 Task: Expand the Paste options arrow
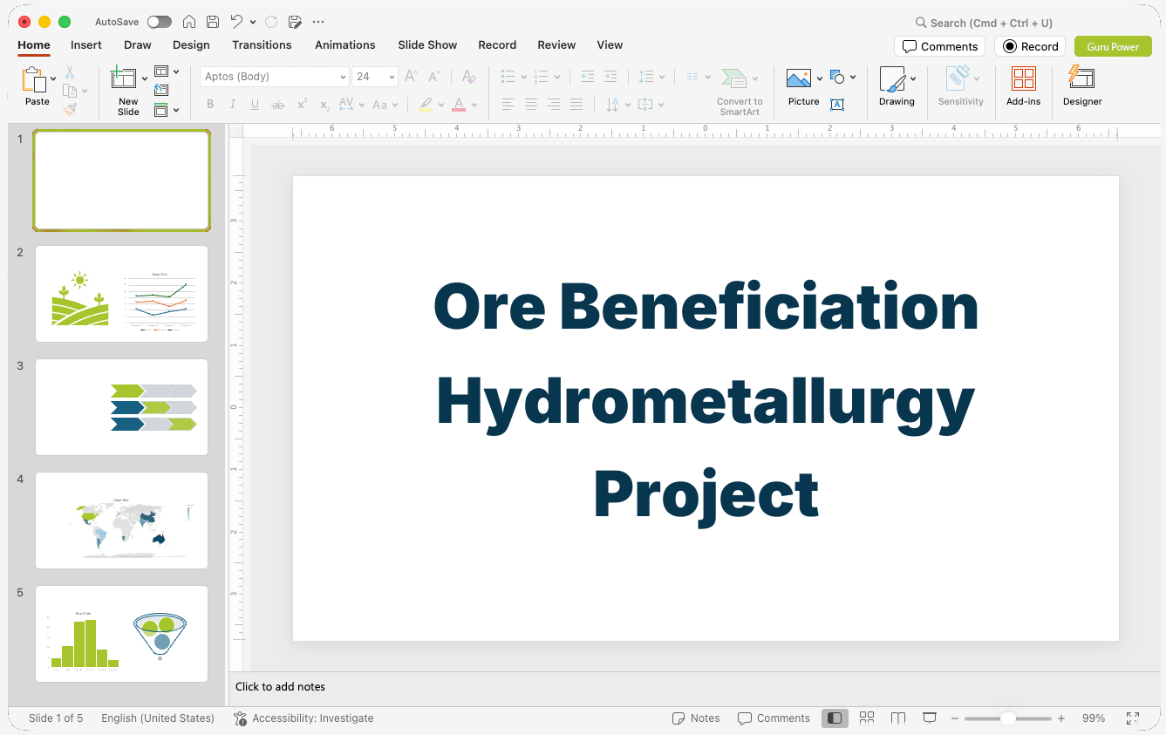click(53, 79)
